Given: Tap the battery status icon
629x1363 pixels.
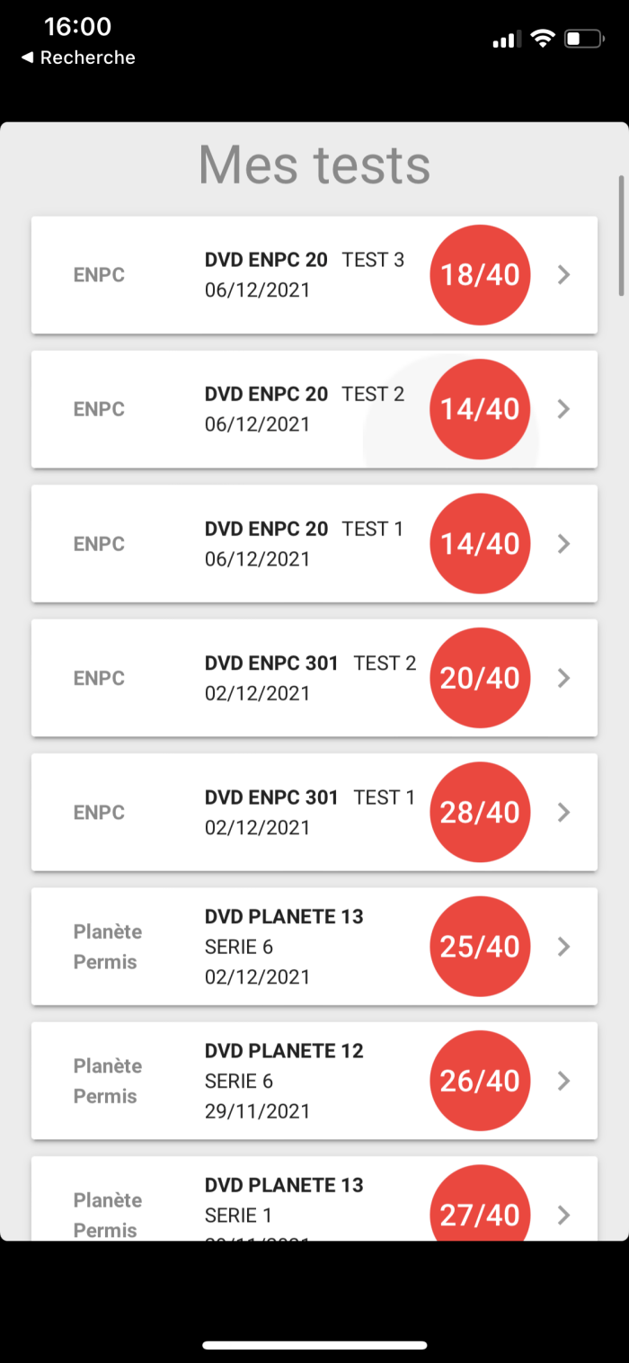Looking at the screenshot, I should (583, 39).
